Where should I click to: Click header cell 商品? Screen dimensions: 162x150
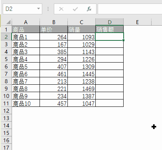(26, 29)
